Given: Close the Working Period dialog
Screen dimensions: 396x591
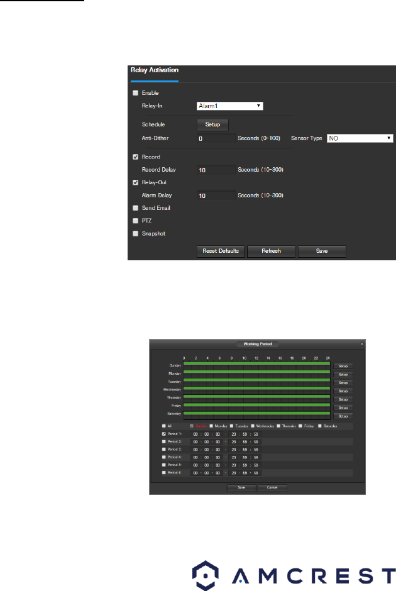Looking at the screenshot, I should pos(362,344).
